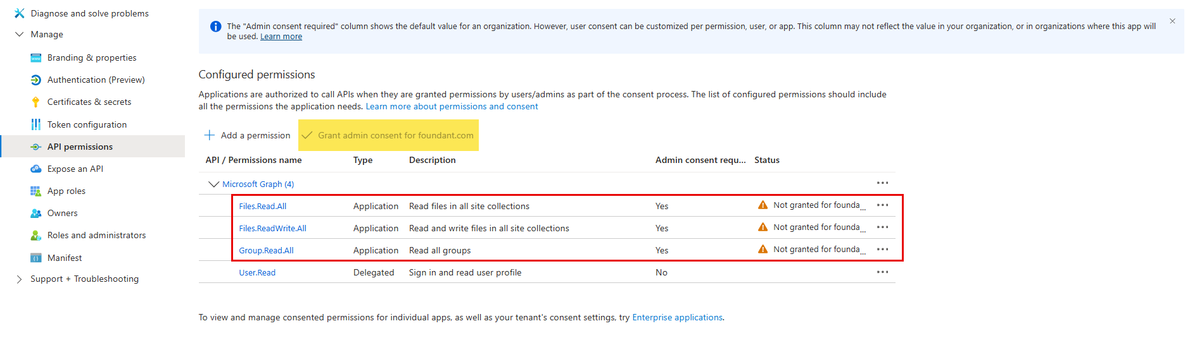
Task: Open Certificates & secrets
Action: [89, 102]
